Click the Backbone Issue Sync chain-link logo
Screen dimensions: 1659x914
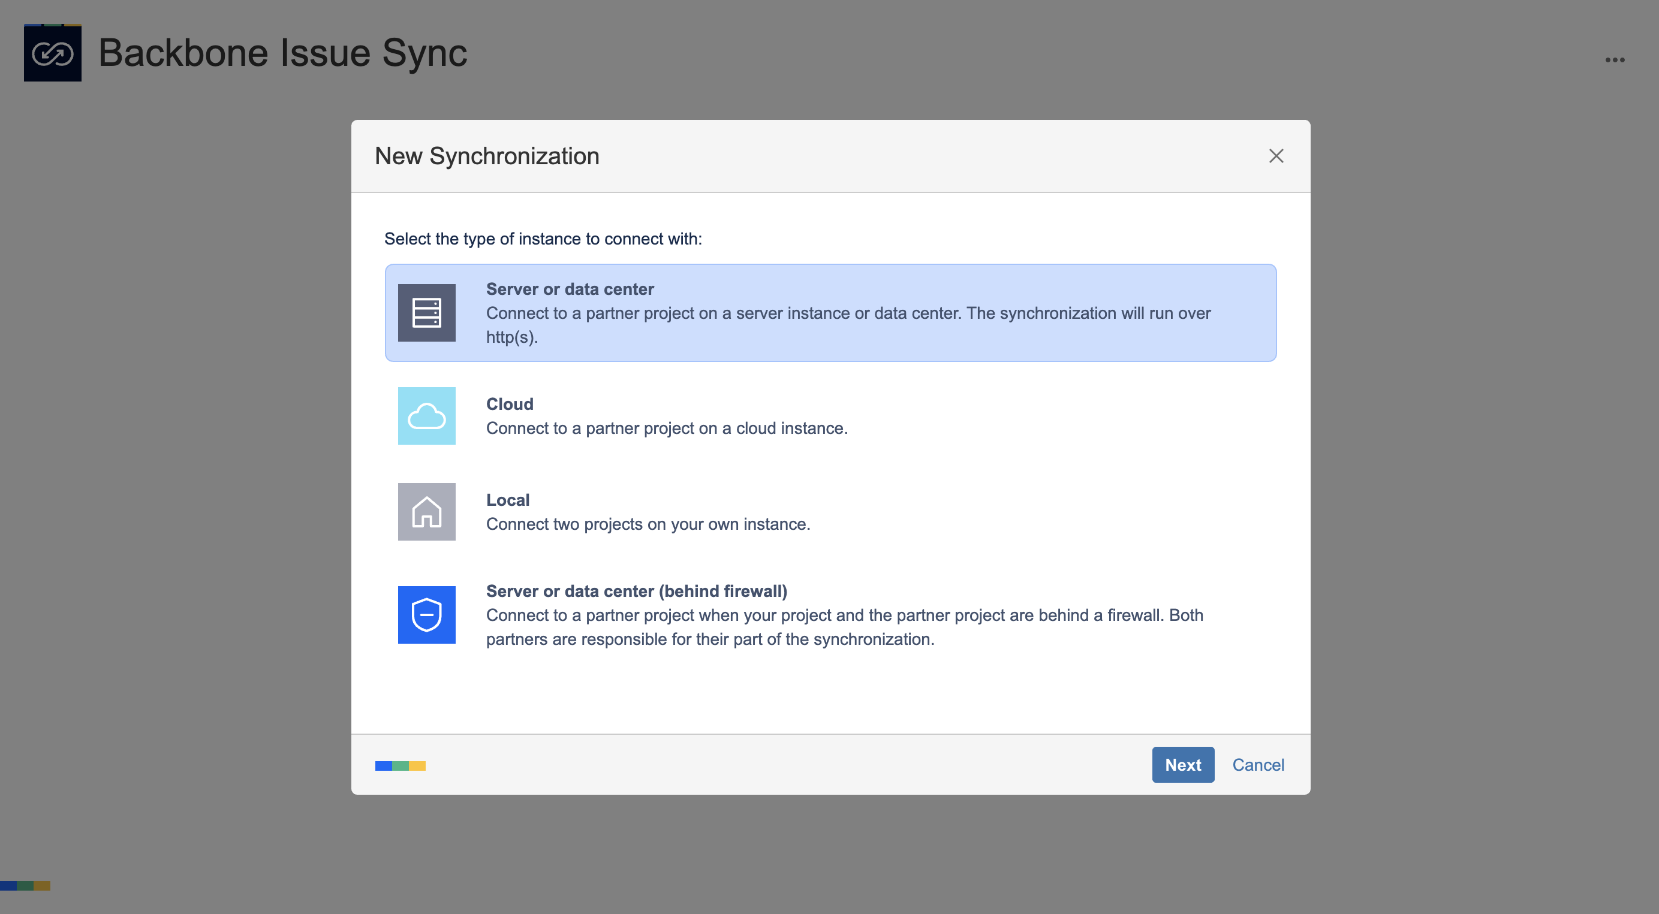click(x=52, y=53)
